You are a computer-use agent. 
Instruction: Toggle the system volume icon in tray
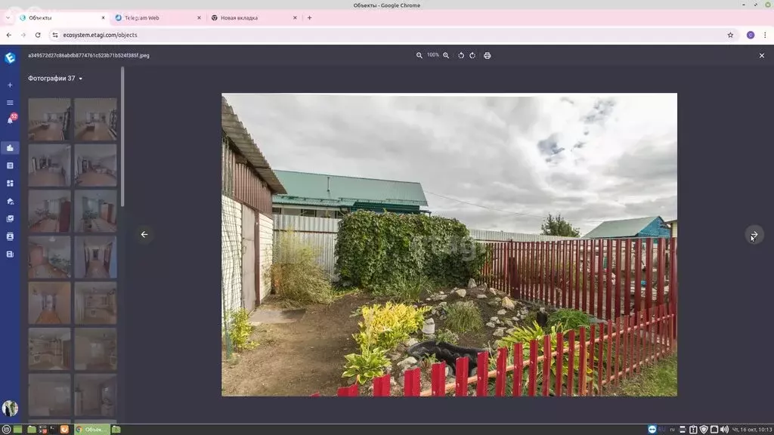tap(724, 429)
